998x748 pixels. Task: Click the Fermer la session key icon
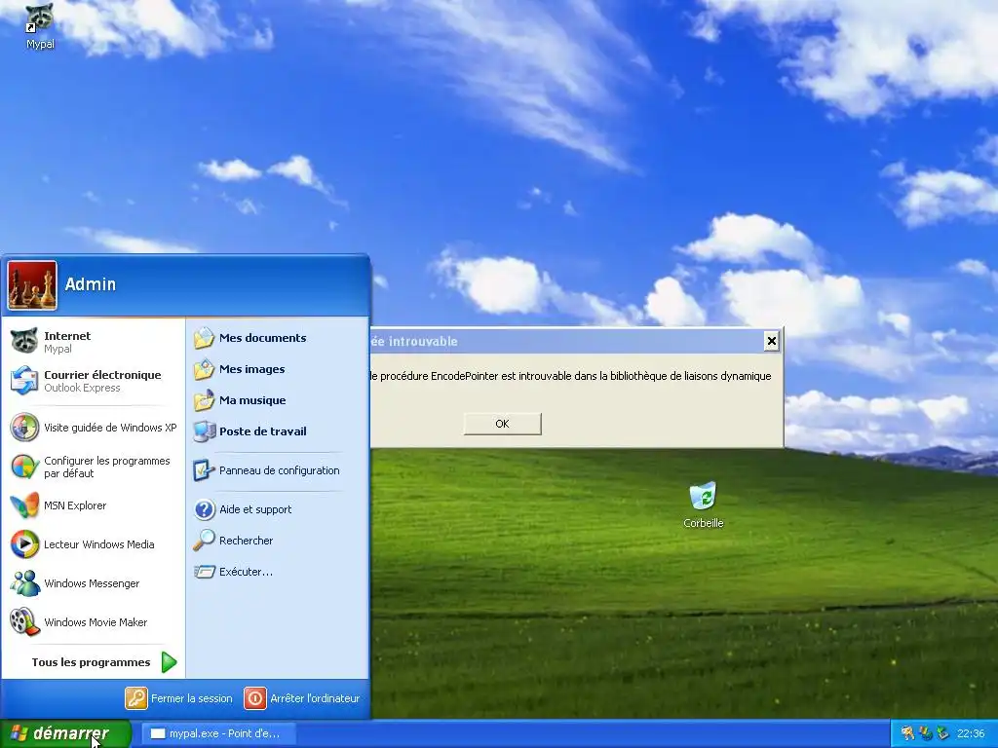pos(136,698)
